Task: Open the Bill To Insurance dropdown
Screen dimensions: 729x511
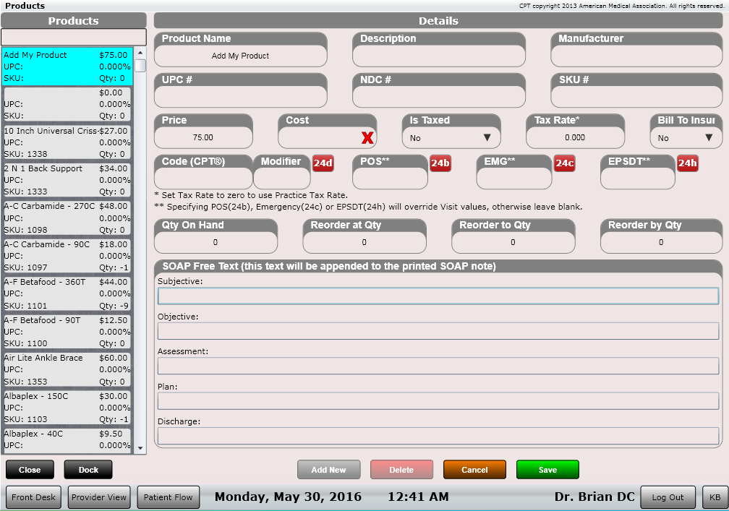Action: [x=686, y=137]
